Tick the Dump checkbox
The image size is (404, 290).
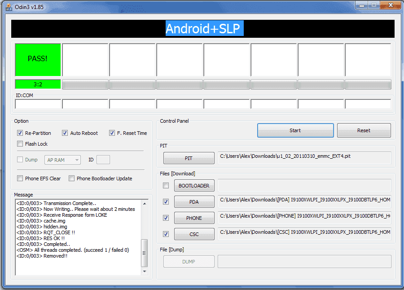(x=20, y=160)
